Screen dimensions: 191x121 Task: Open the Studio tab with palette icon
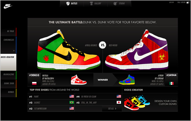119,4
